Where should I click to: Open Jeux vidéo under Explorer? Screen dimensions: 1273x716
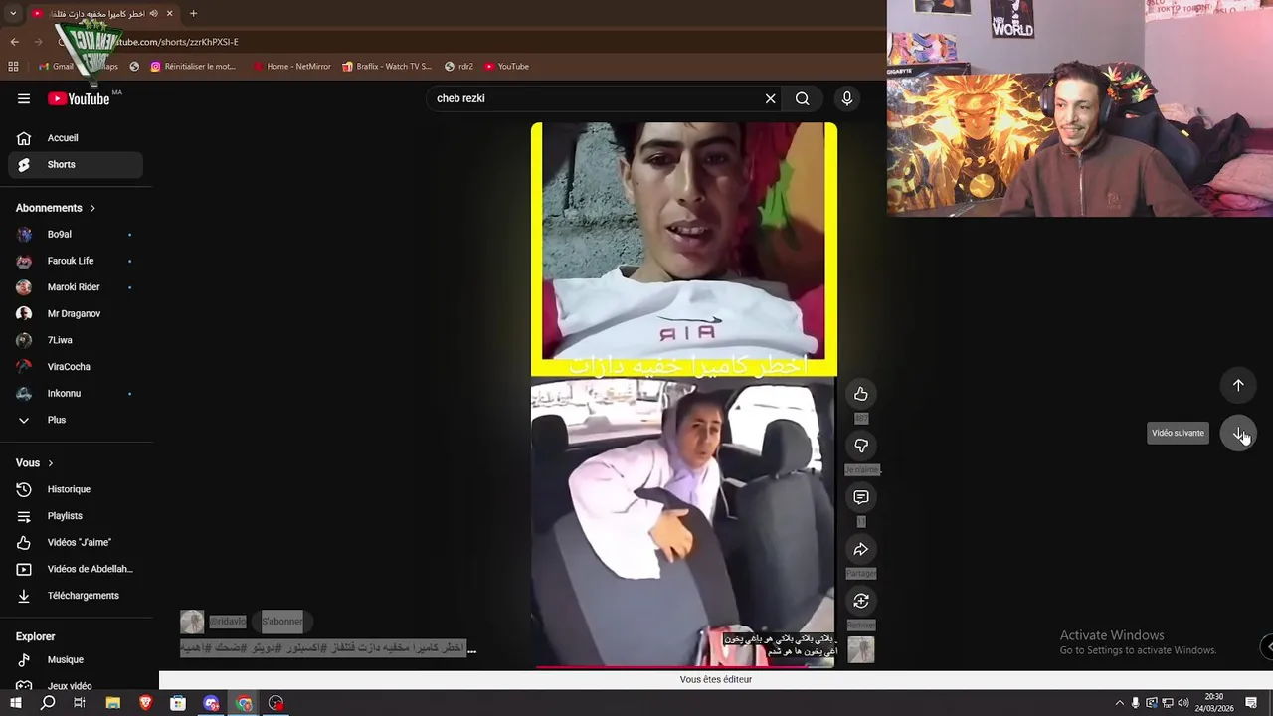(x=76, y=685)
